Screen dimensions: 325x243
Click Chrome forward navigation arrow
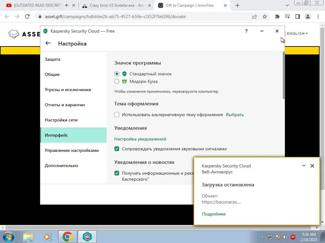tap(17, 16)
